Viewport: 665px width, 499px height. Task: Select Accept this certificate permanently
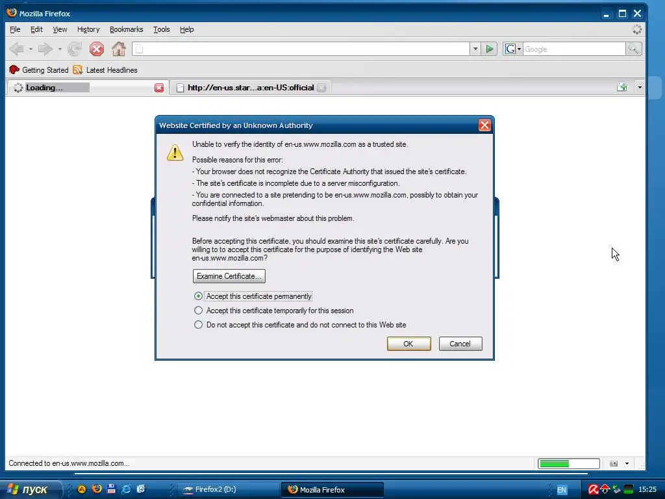click(x=253, y=296)
